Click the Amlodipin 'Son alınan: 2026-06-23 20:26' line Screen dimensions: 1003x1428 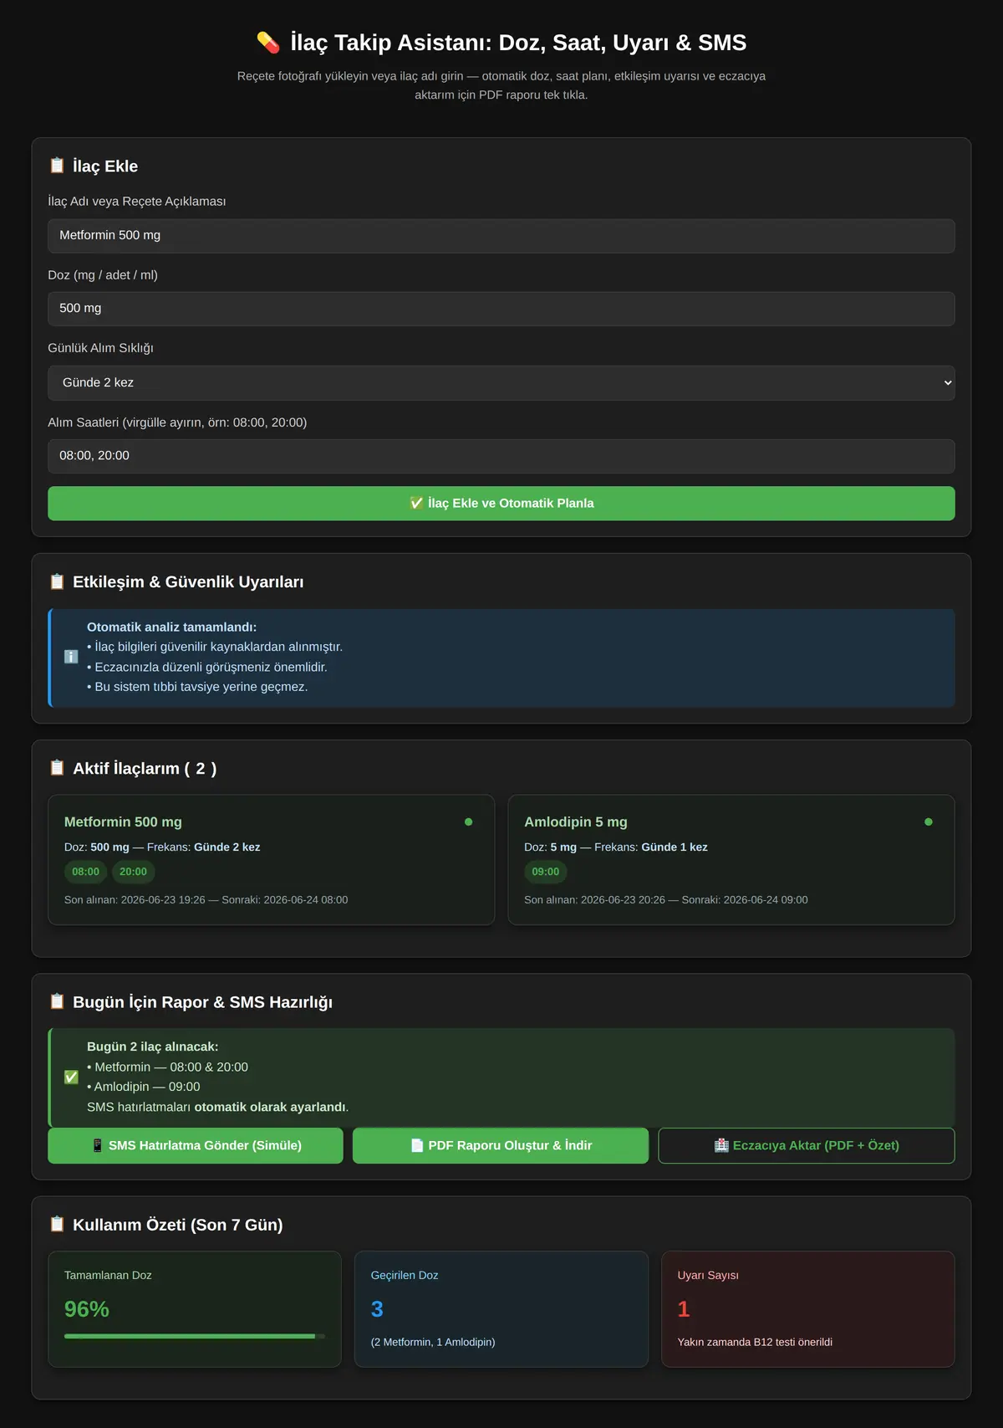coord(666,899)
